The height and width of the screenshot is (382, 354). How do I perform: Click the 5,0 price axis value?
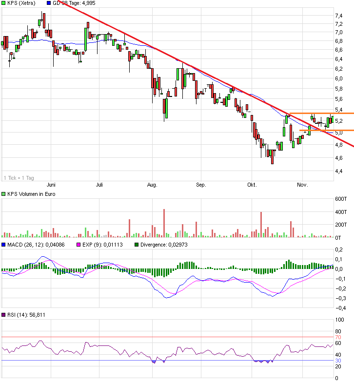338,133
